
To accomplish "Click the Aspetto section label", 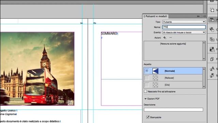I will point(147,64).
